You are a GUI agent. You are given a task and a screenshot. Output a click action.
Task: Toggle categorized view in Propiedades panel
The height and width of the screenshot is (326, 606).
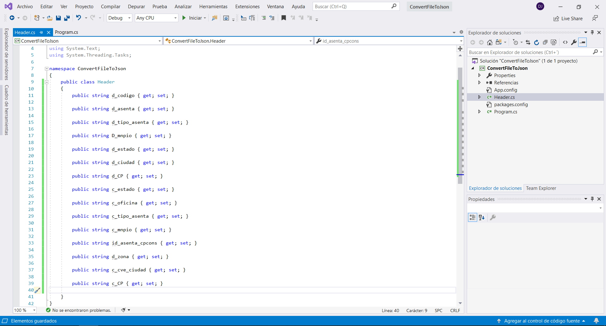click(472, 217)
